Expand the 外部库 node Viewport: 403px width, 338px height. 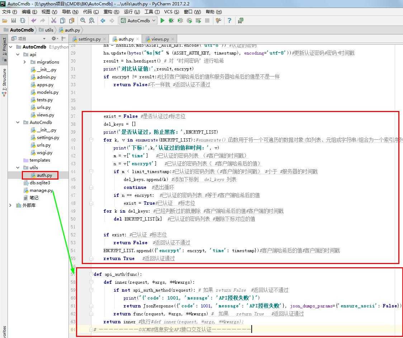click(10, 205)
